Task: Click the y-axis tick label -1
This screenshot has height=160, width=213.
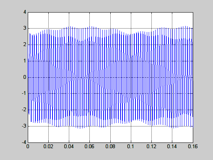Action: point(24,93)
